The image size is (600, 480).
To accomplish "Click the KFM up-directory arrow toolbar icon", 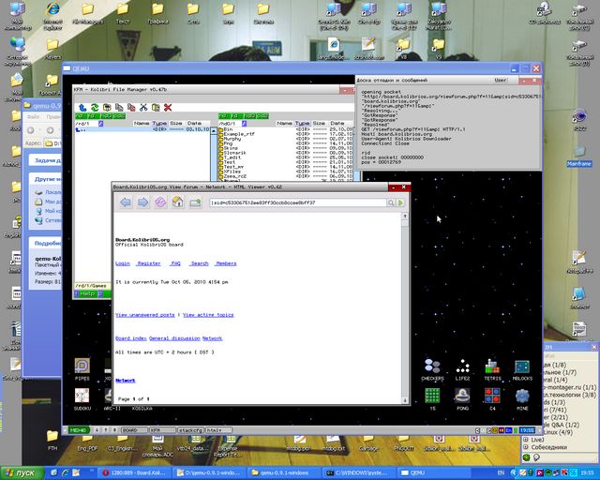I will [x=82, y=108].
